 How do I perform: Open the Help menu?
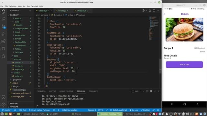pyautogui.click(x=41, y=6)
